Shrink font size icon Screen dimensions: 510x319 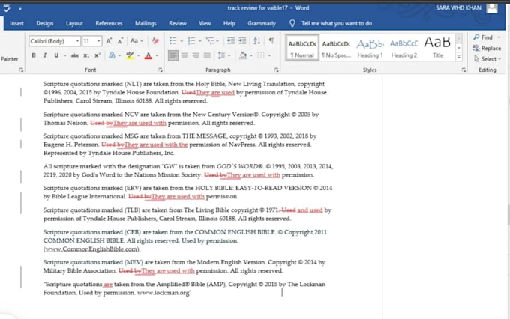pos(120,41)
